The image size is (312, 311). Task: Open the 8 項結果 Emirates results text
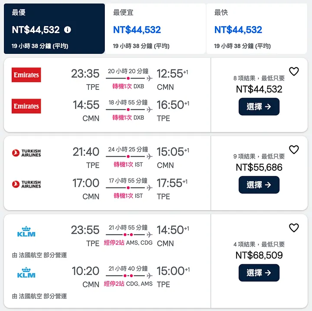[259, 79]
